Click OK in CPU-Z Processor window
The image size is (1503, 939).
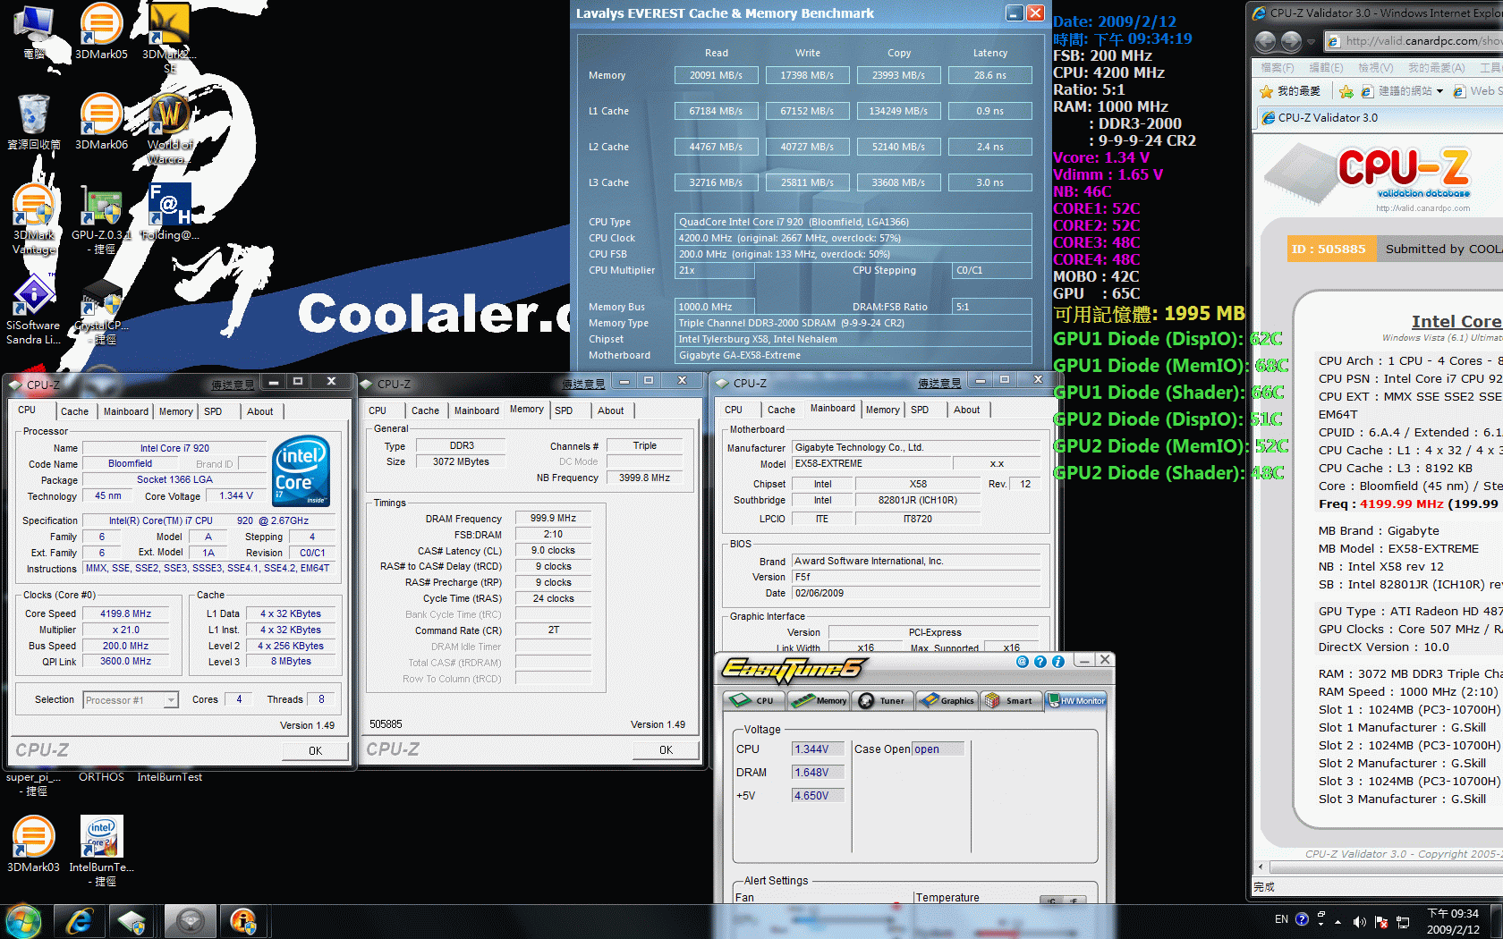point(315,750)
